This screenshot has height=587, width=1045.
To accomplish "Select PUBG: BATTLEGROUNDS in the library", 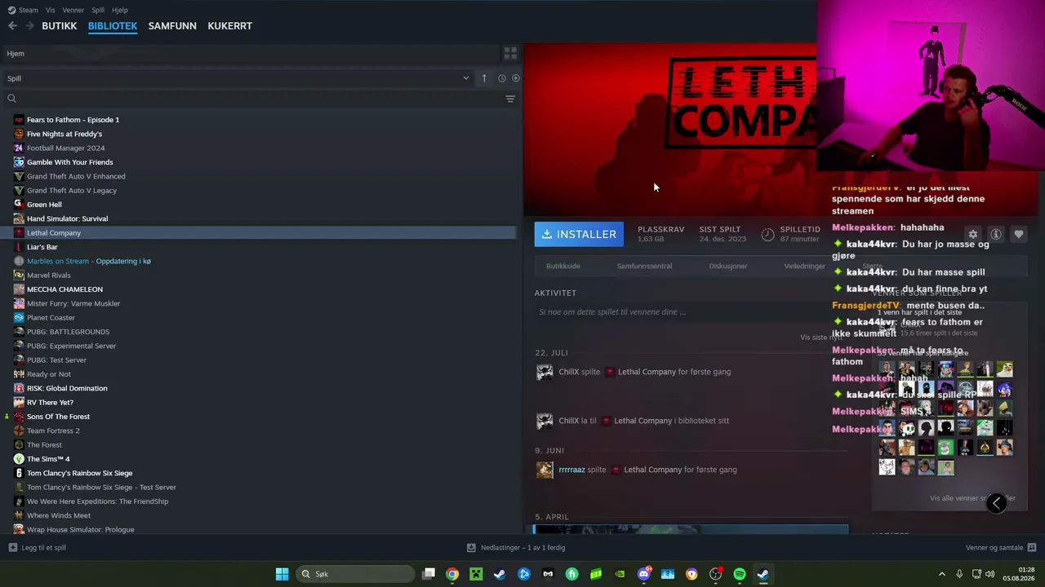I will [68, 332].
